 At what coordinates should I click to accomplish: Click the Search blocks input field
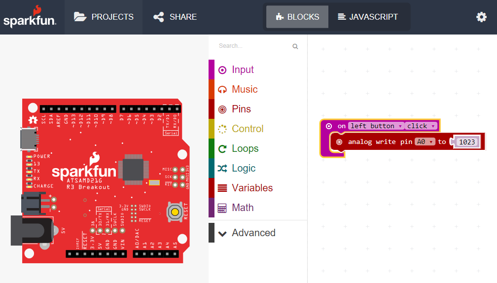[253, 46]
